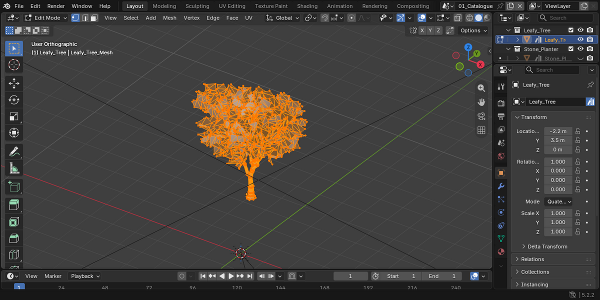Viewport: 600px width, 300px height.
Task: Open the Tool properties tab
Action: [x=501, y=87]
